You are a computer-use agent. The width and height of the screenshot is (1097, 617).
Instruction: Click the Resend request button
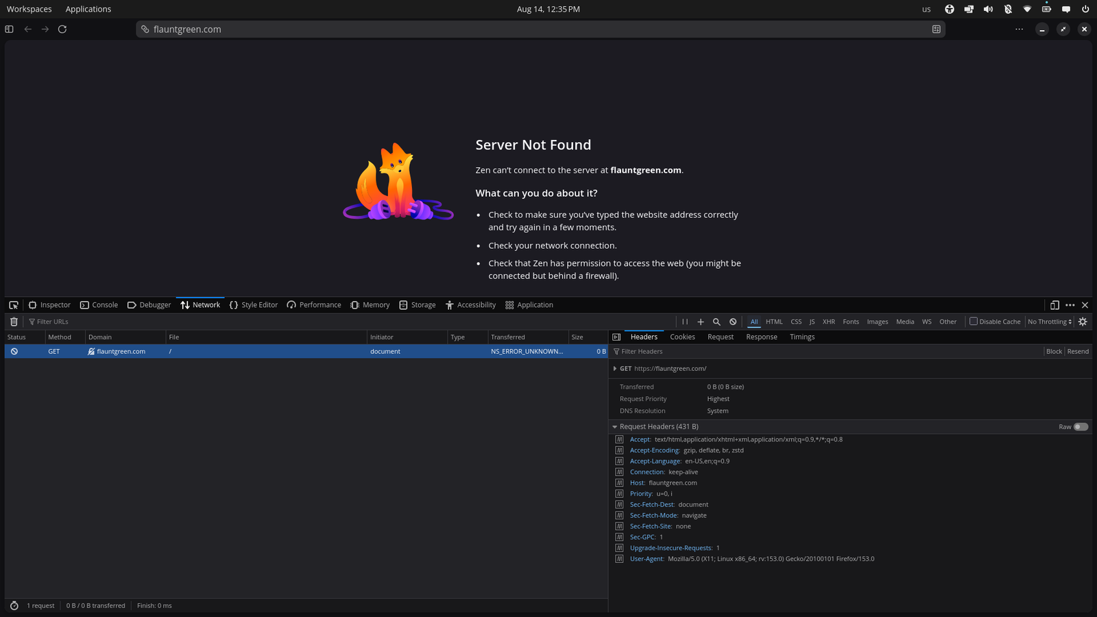[1078, 351]
